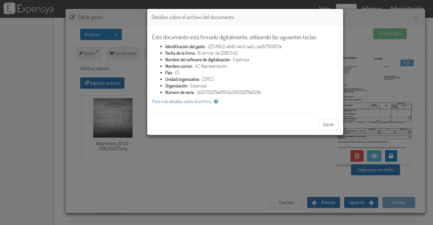Image resolution: width=433 pixels, height=225 pixels.
Task: Click the '1 Archivo adjunto' label
Action: (x=95, y=69)
